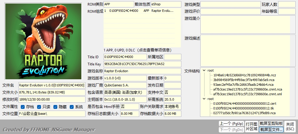
Task: Click the 截屏至文件... button
Action: [x=271, y=130]
